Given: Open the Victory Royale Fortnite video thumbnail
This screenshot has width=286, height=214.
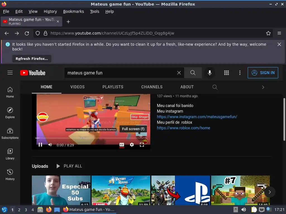Looking at the screenshot, I should click(x=121, y=190).
